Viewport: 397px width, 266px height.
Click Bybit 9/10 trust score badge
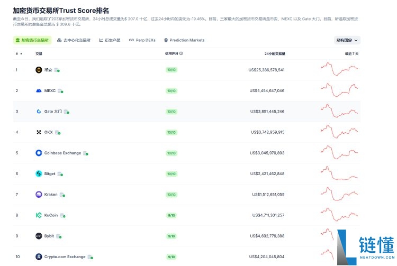[172, 236]
